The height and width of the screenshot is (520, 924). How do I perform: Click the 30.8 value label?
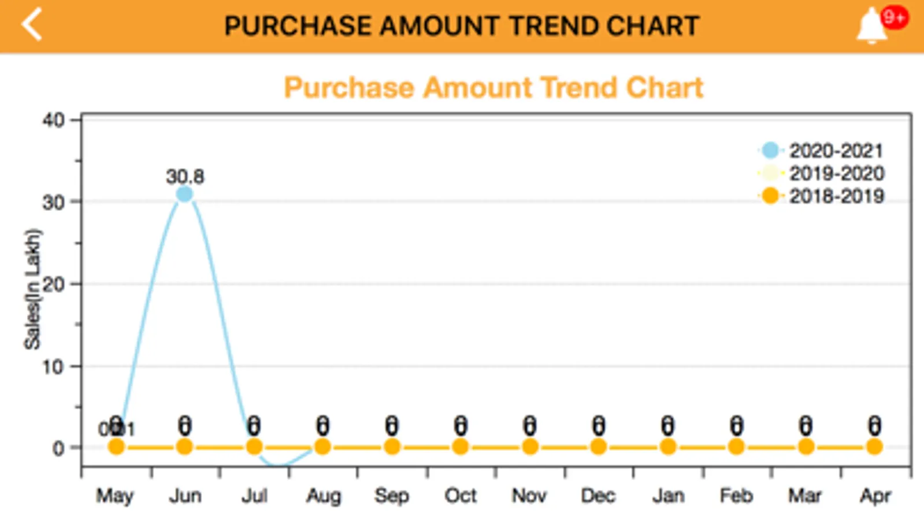(x=185, y=176)
